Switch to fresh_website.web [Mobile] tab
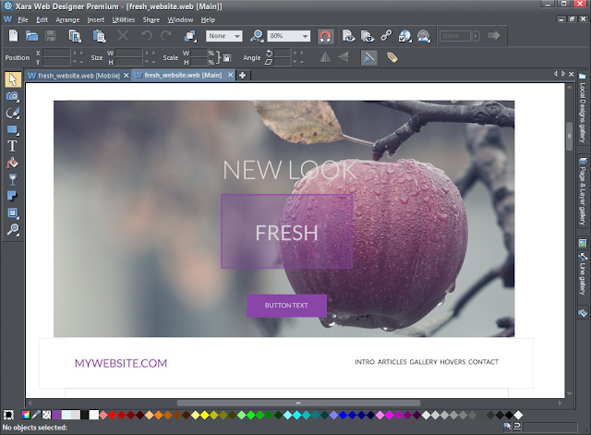Viewport: 591px width, 435px height. [78, 76]
